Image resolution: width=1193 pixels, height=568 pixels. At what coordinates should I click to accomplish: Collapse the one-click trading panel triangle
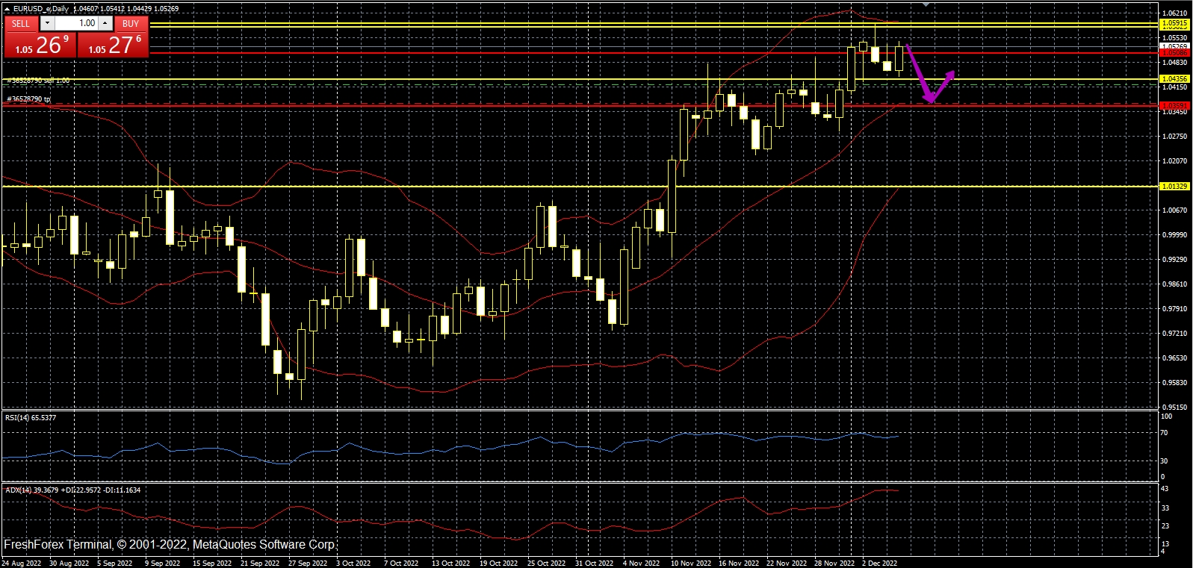(7, 9)
